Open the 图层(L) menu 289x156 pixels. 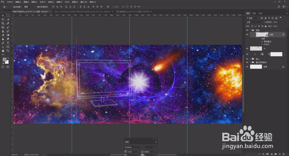tap(34, 2)
